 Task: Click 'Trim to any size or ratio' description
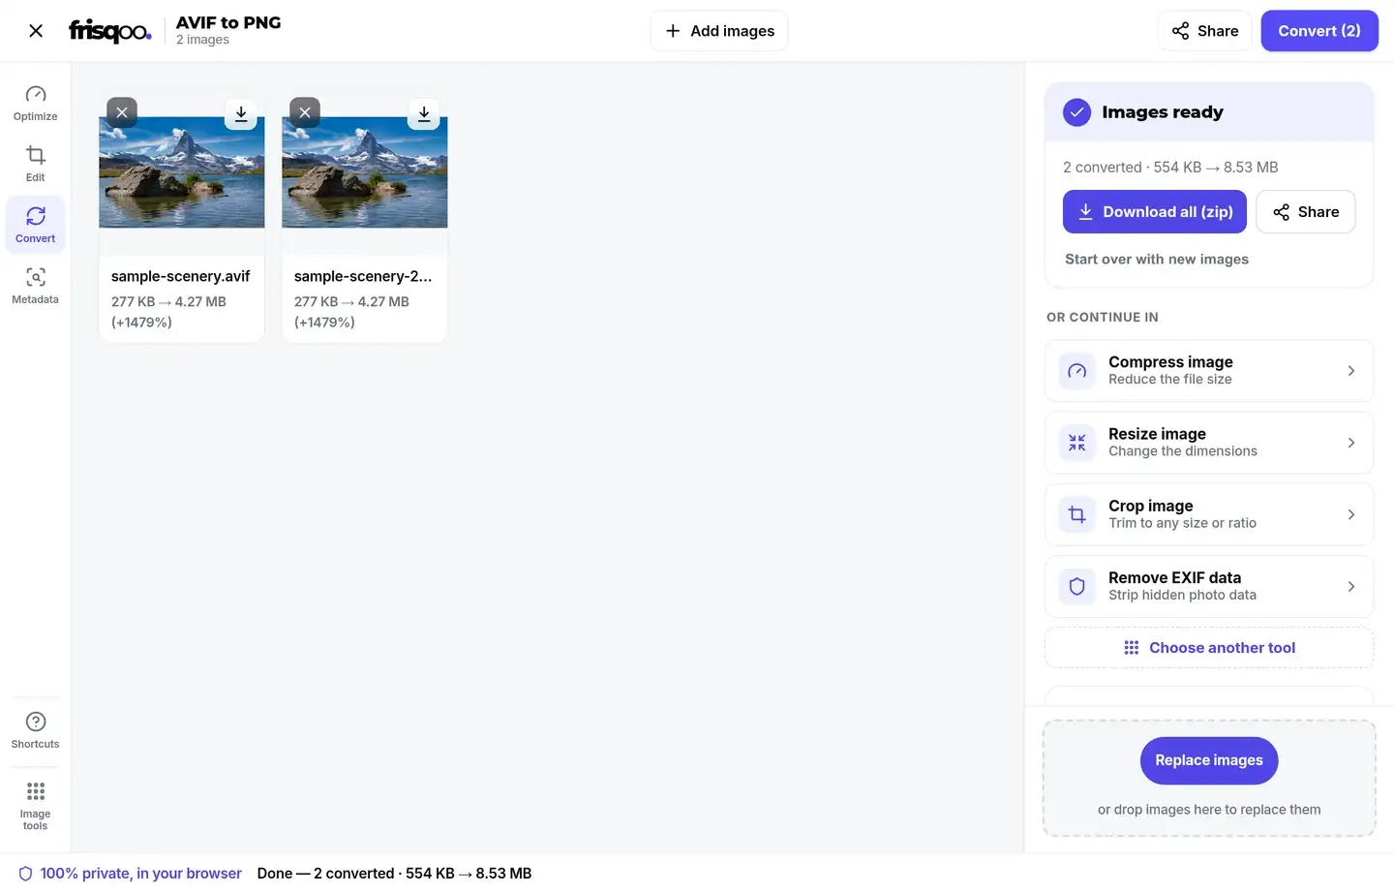pos(1183,523)
